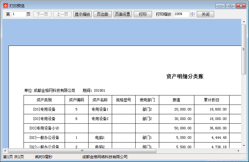Screen dimensions: 249x162
Task: Click horizontal scrollbar right arrow
Action: point(239,151)
